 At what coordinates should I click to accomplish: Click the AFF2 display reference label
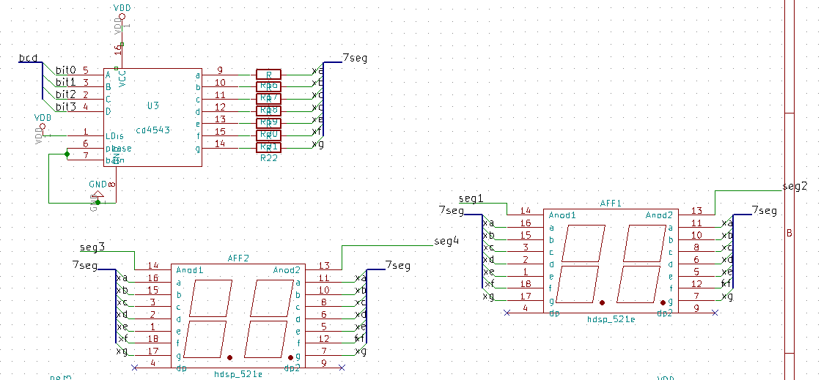pos(238,258)
